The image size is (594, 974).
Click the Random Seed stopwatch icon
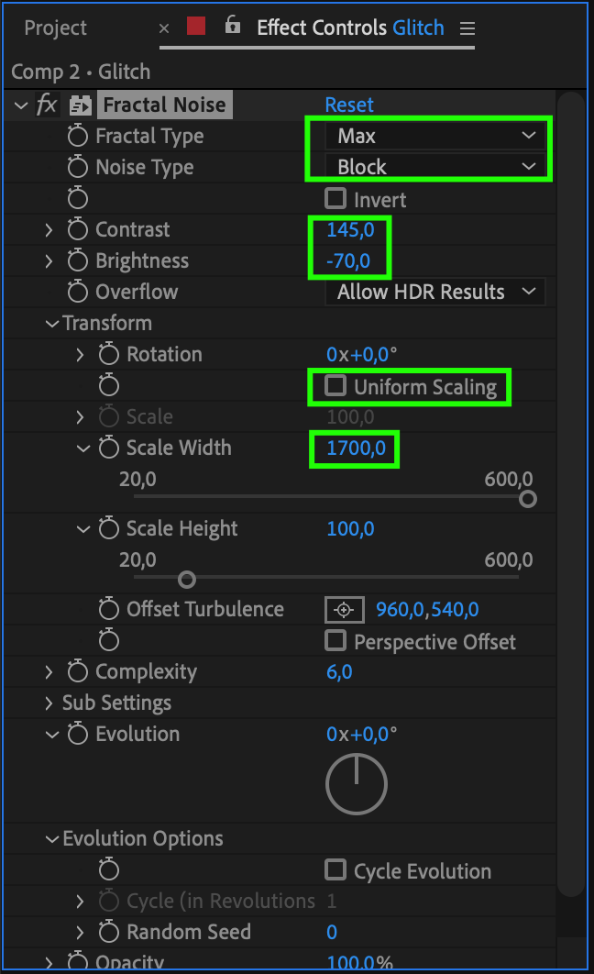tap(110, 933)
